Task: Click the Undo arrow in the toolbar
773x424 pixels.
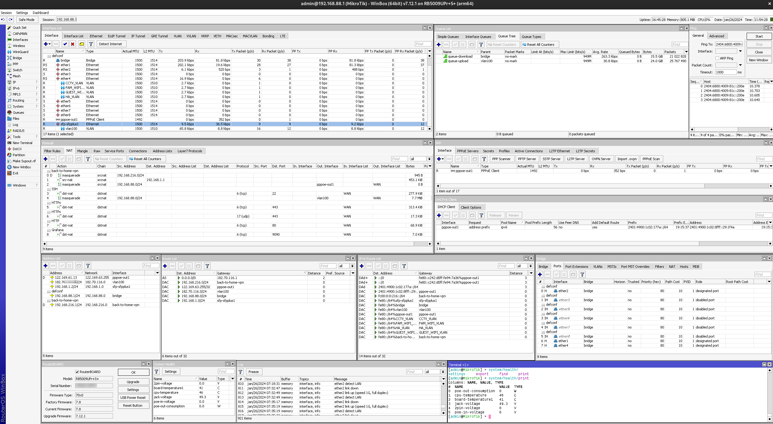Action: point(3,20)
